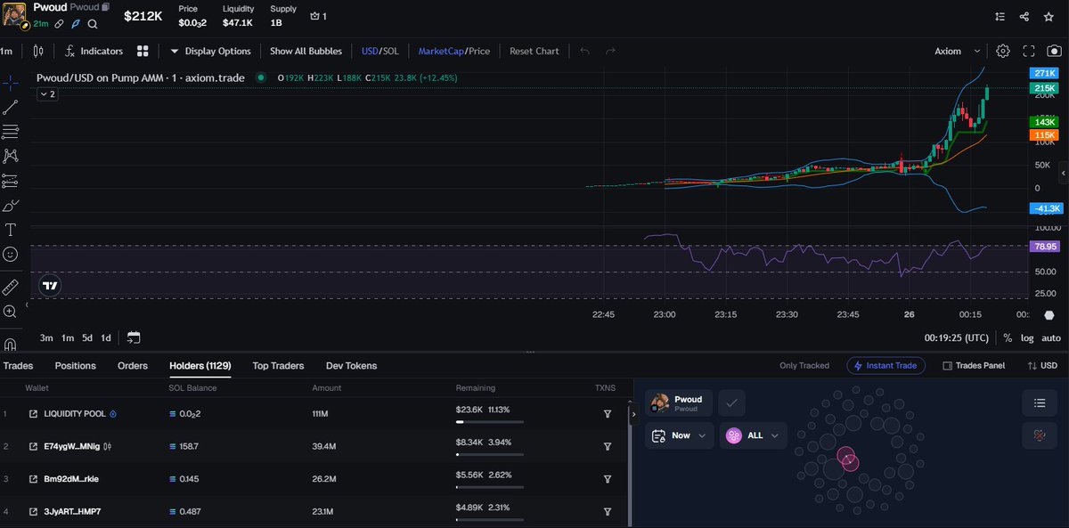Toggle Only Tracked filter
The width and height of the screenshot is (1069, 528).
click(804, 366)
